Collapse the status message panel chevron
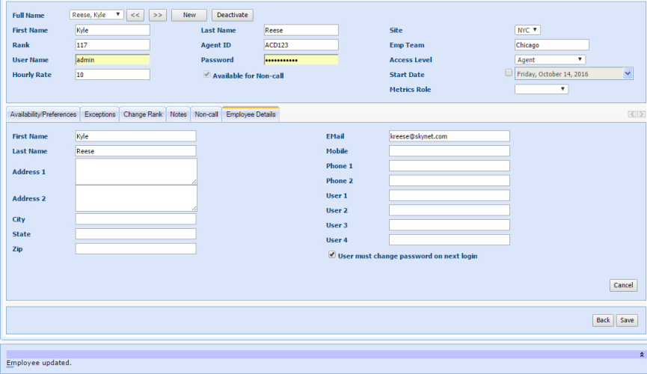 click(641, 354)
